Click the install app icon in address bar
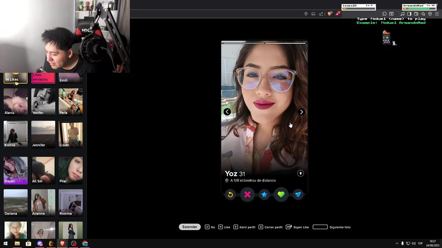The height and width of the screenshot is (248, 442). 314,14
